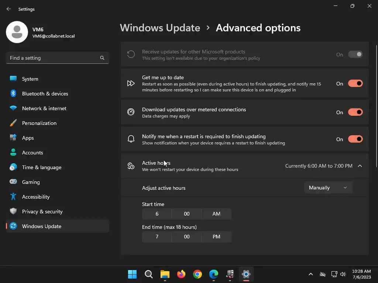Screen dimensions: 378x283
Task: Open System settings
Action: point(57,79)
